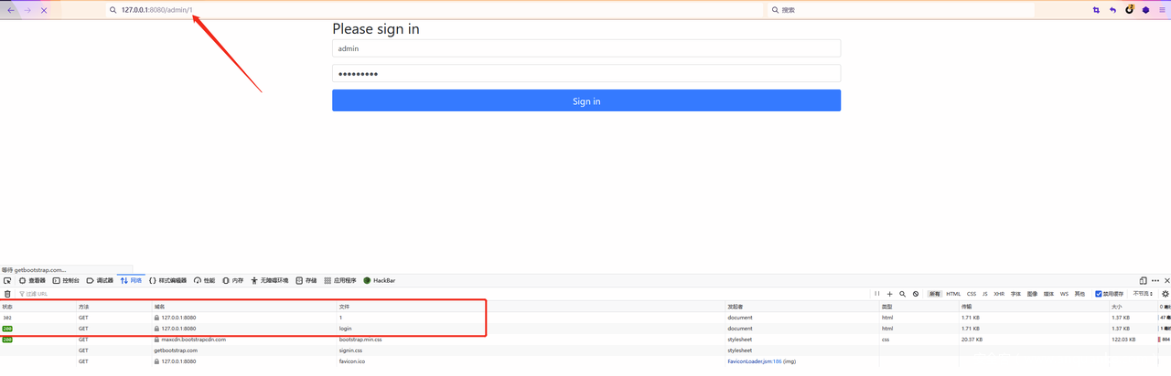Open the browser hamburger menu
1171x376 pixels.
tap(1162, 10)
